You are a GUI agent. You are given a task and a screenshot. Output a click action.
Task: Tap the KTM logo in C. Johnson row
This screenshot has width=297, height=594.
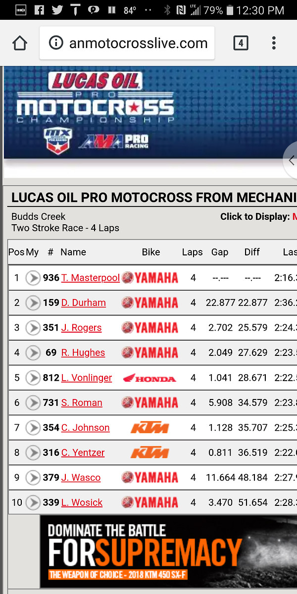[149, 428]
